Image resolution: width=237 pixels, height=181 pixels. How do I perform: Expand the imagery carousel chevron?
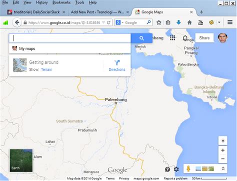pyautogui.click(x=223, y=169)
